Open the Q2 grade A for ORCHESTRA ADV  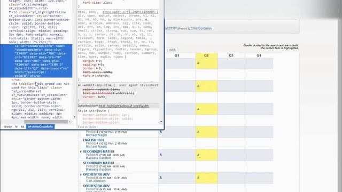(x=198, y=178)
